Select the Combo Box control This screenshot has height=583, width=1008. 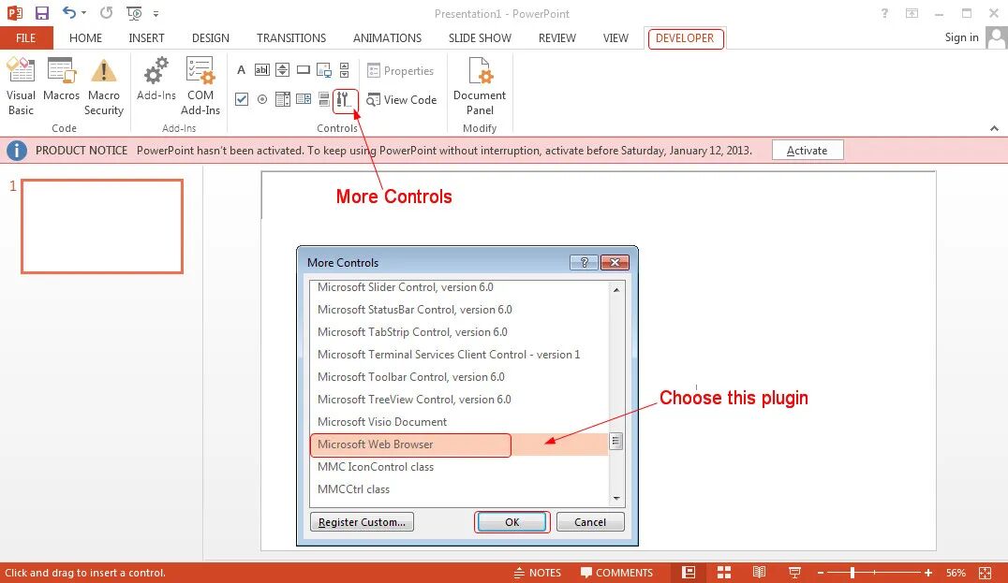coord(303,99)
